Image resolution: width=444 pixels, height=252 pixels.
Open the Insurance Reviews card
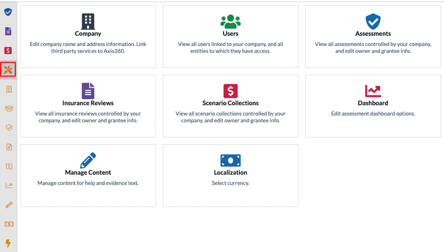tap(88, 106)
